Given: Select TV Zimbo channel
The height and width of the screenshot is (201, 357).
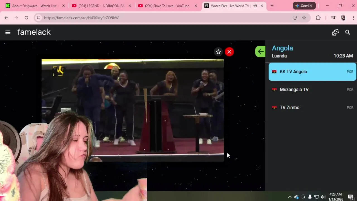Looking at the screenshot, I should [x=312, y=107].
